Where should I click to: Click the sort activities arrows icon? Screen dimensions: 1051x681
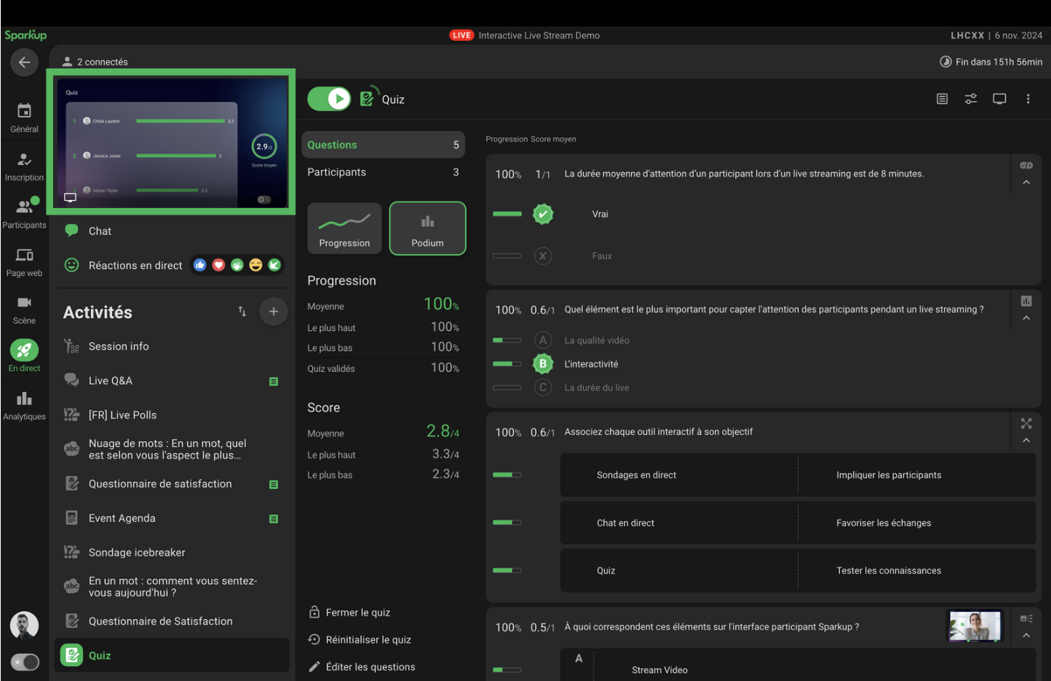(242, 312)
